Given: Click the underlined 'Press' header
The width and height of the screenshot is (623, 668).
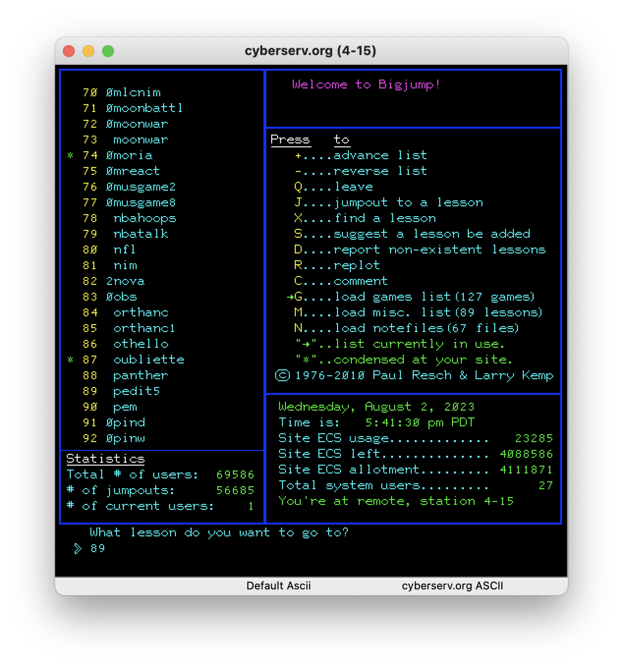Looking at the screenshot, I should coord(290,140).
